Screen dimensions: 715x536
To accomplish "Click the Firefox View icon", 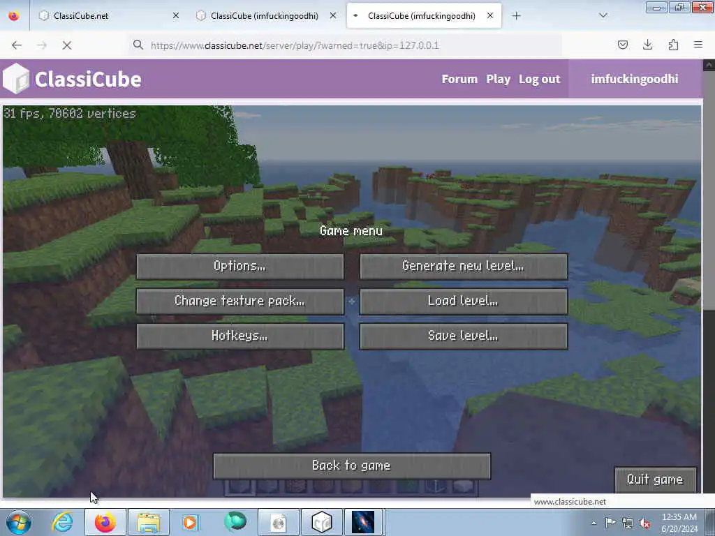I will tap(14, 16).
